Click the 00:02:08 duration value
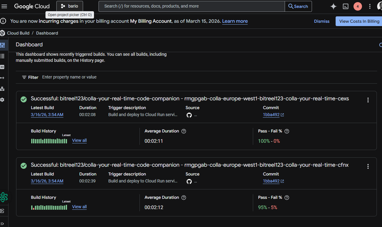Image resolution: width=382 pixels, height=227 pixels. 88,115
